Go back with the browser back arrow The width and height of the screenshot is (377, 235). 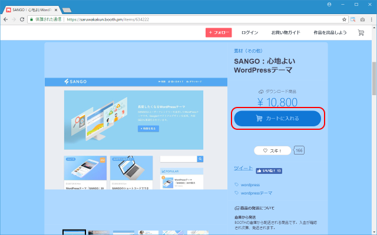[x=5, y=19]
